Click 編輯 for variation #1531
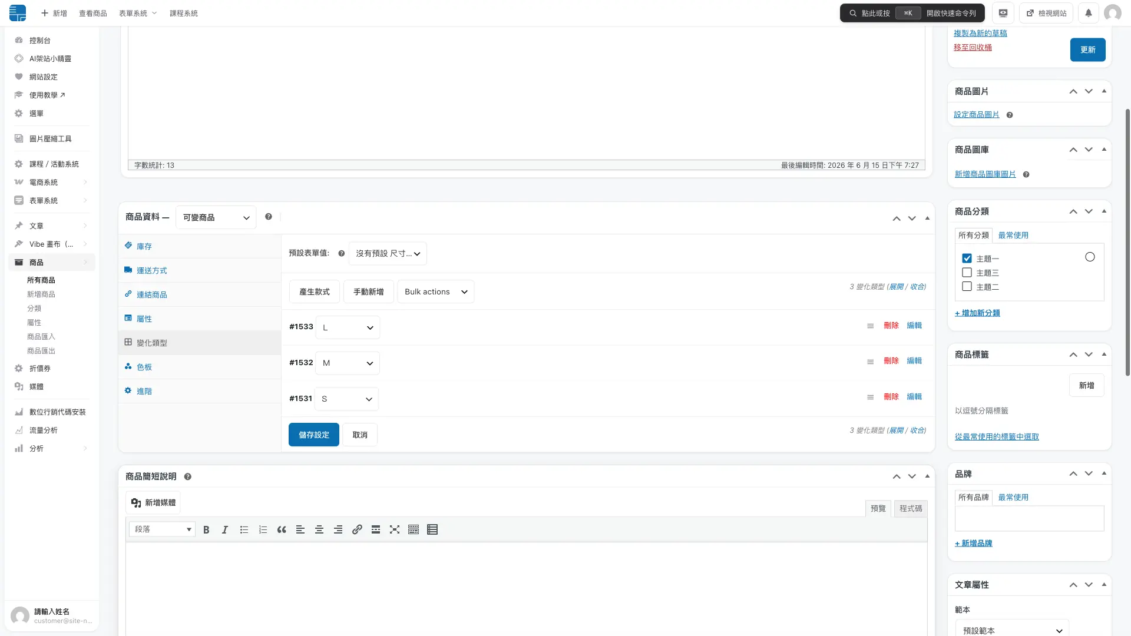1131x636 pixels. 914,396
